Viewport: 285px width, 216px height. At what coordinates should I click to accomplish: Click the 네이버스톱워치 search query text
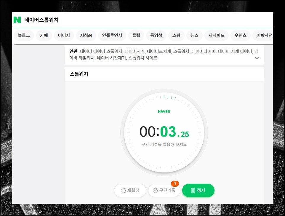point(41,20)
